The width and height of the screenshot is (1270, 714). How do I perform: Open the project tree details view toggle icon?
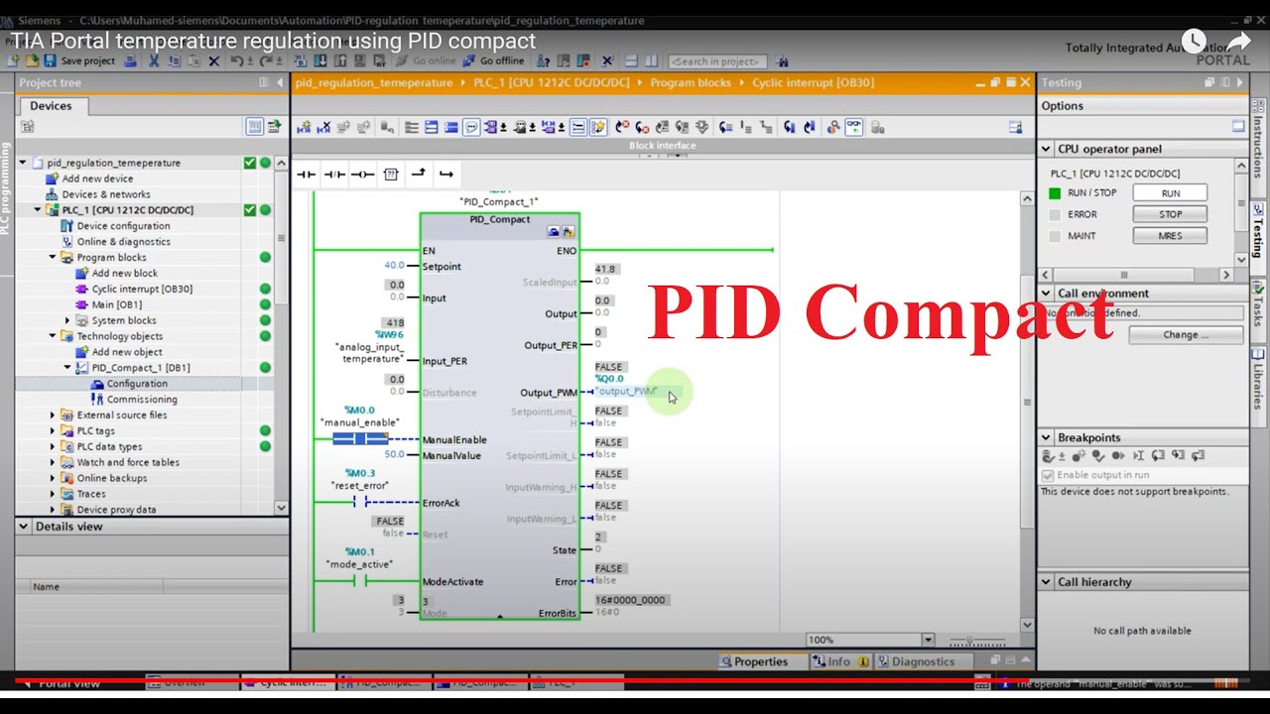click(x=254, y=126)
